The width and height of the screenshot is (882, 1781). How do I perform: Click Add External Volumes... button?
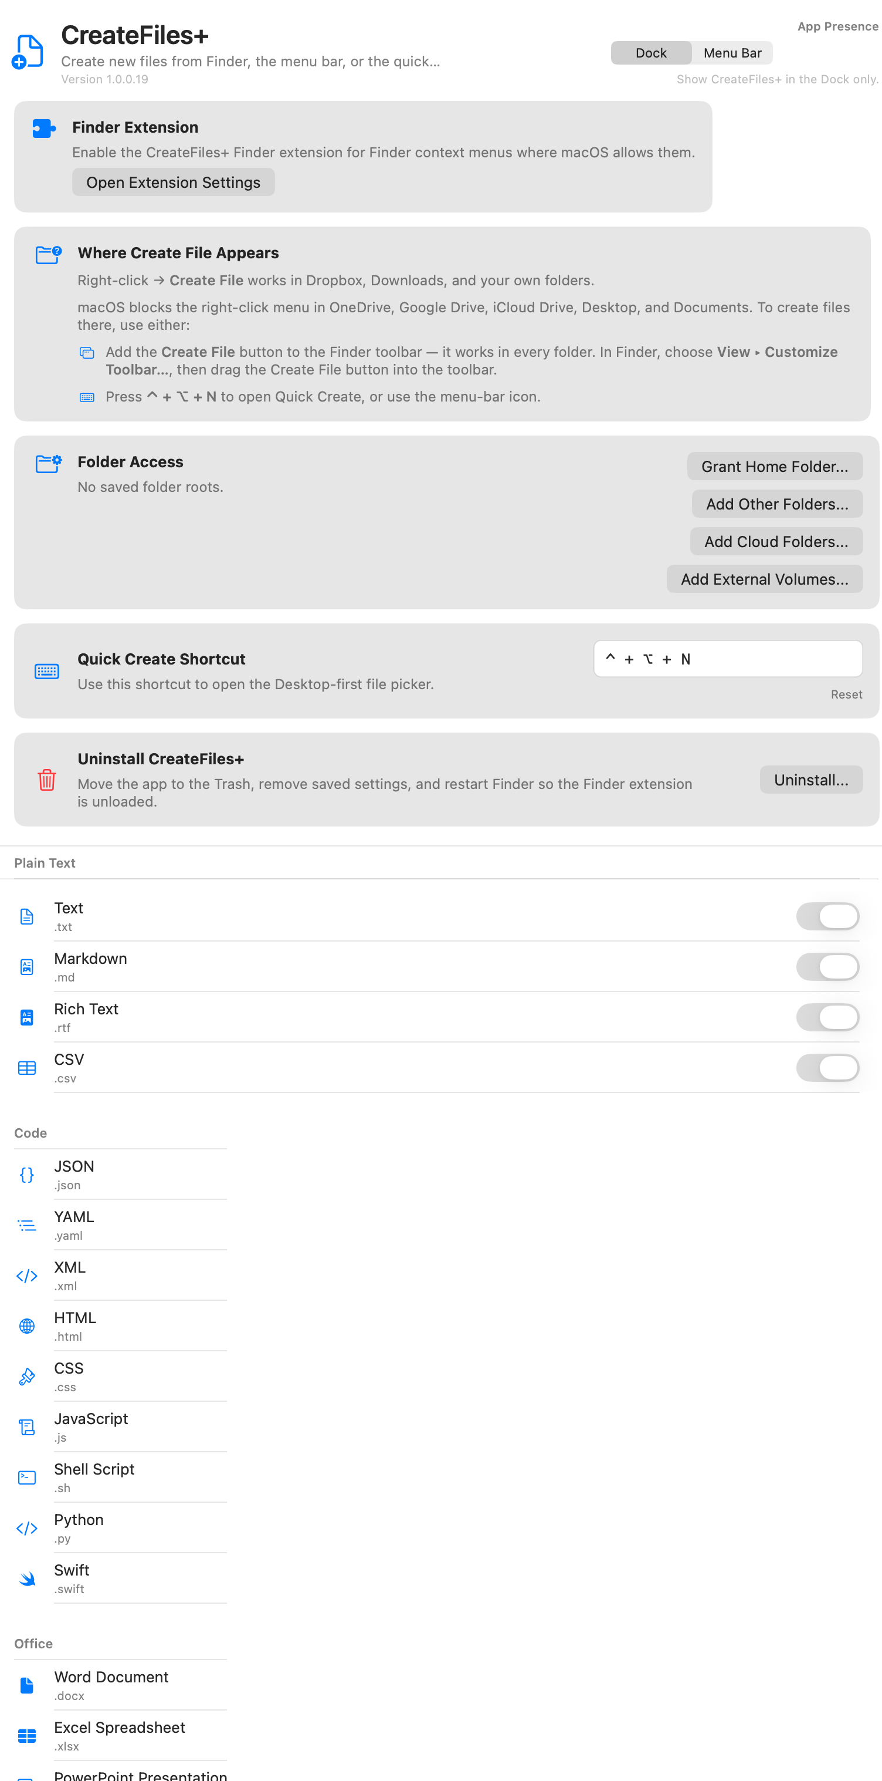765,579
